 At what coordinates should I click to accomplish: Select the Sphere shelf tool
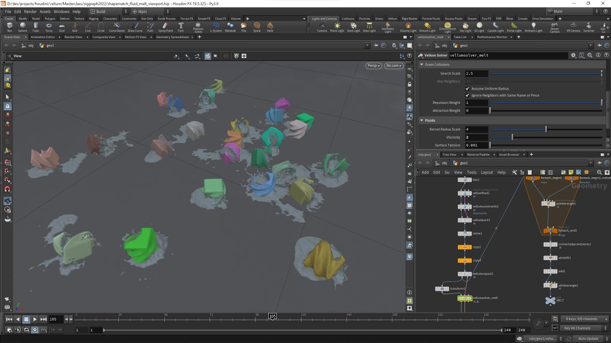[x=22, y=27]
